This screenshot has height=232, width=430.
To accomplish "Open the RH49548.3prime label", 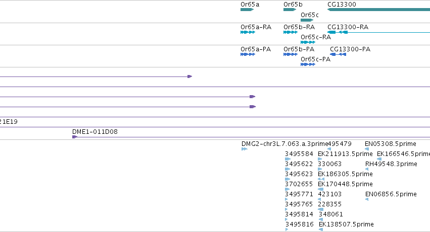I will [391, 164].
